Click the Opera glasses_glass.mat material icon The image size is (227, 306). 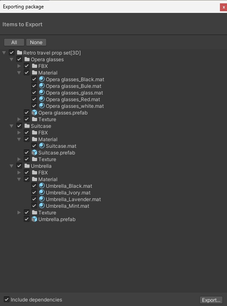pos(42,92)
